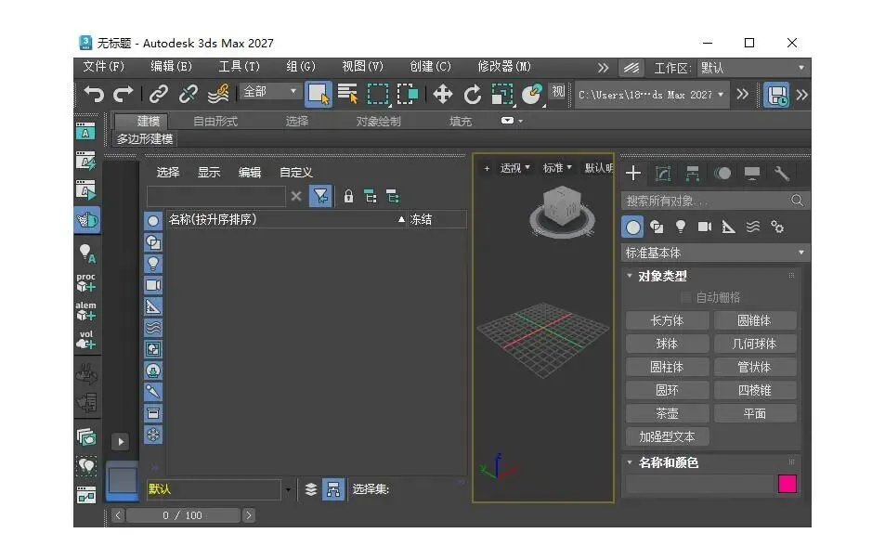Screen dimensions: 885x559
Task: Open the 默认 layer dropdown at bottom
Action: pos(288,489)
